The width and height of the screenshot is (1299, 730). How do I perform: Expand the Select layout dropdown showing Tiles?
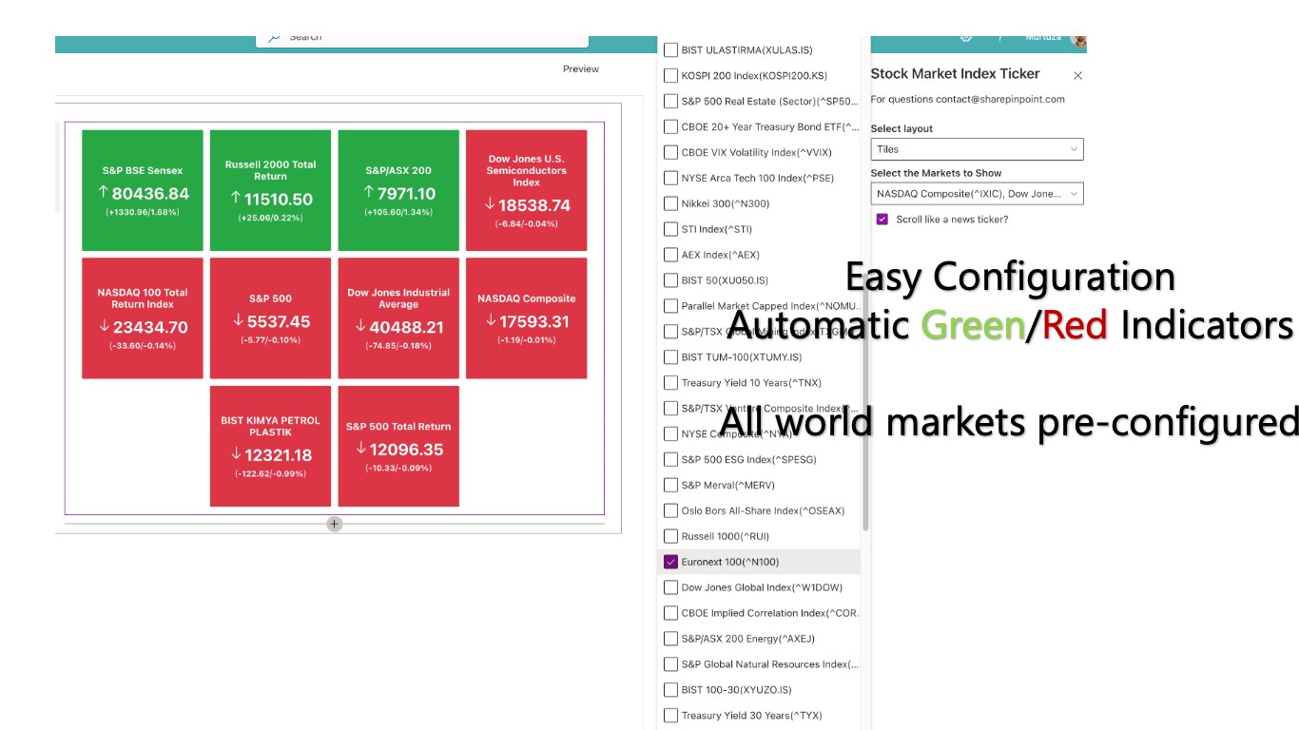pyautogui.click(x=977, y=149)
